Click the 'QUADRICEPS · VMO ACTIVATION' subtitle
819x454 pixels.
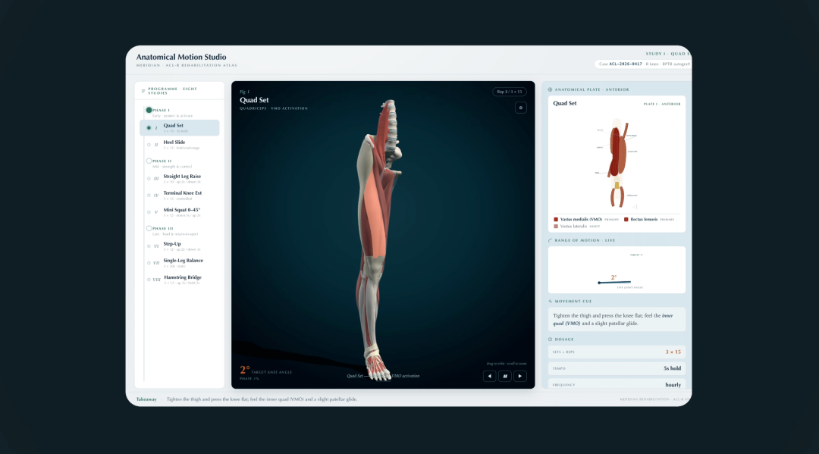pos(274,108)
